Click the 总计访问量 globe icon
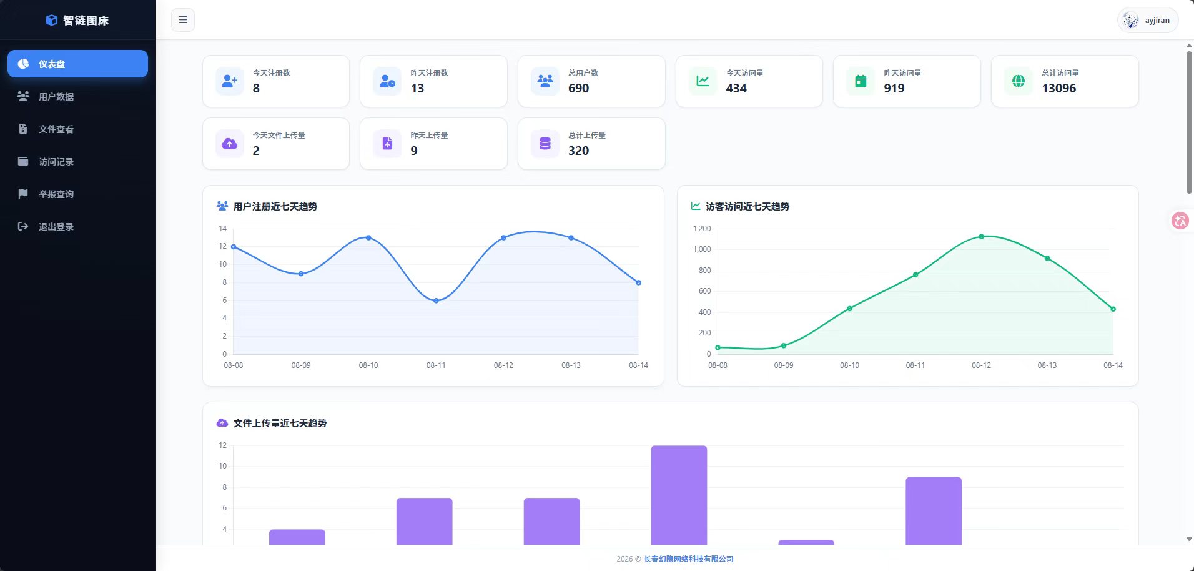This screenshot has width=1194, height=571. [1019, 81]
